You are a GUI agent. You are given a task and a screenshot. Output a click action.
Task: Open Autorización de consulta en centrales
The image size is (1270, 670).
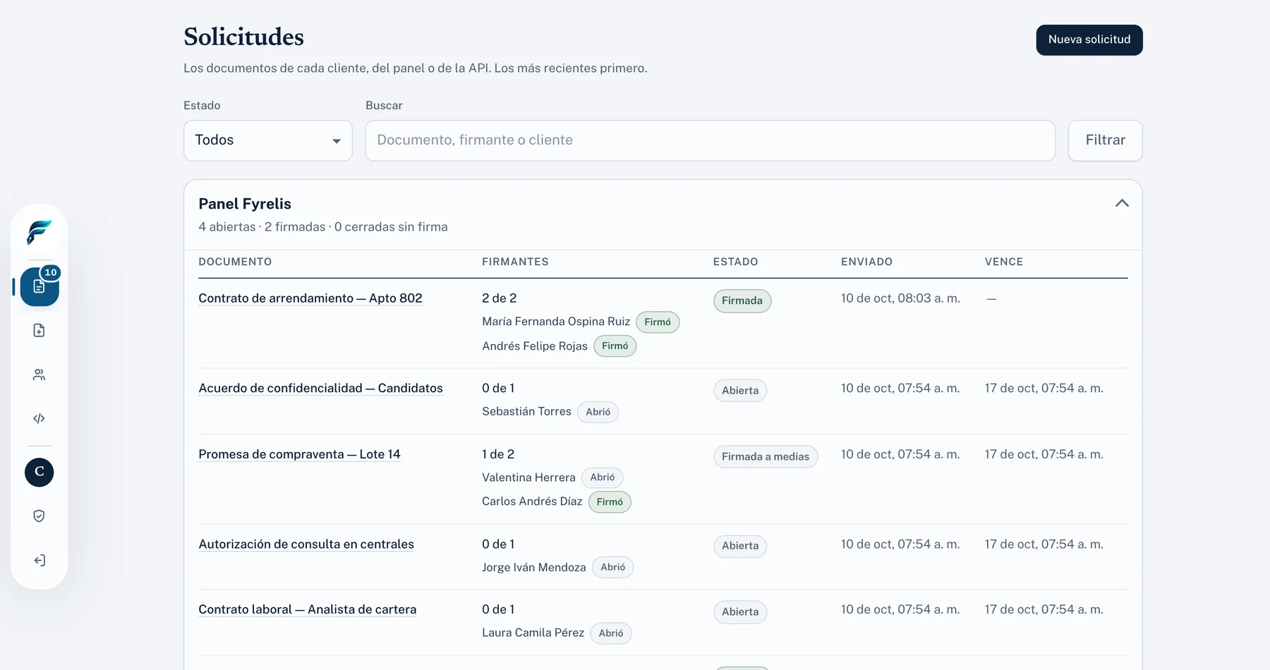[x=306, y=544]
